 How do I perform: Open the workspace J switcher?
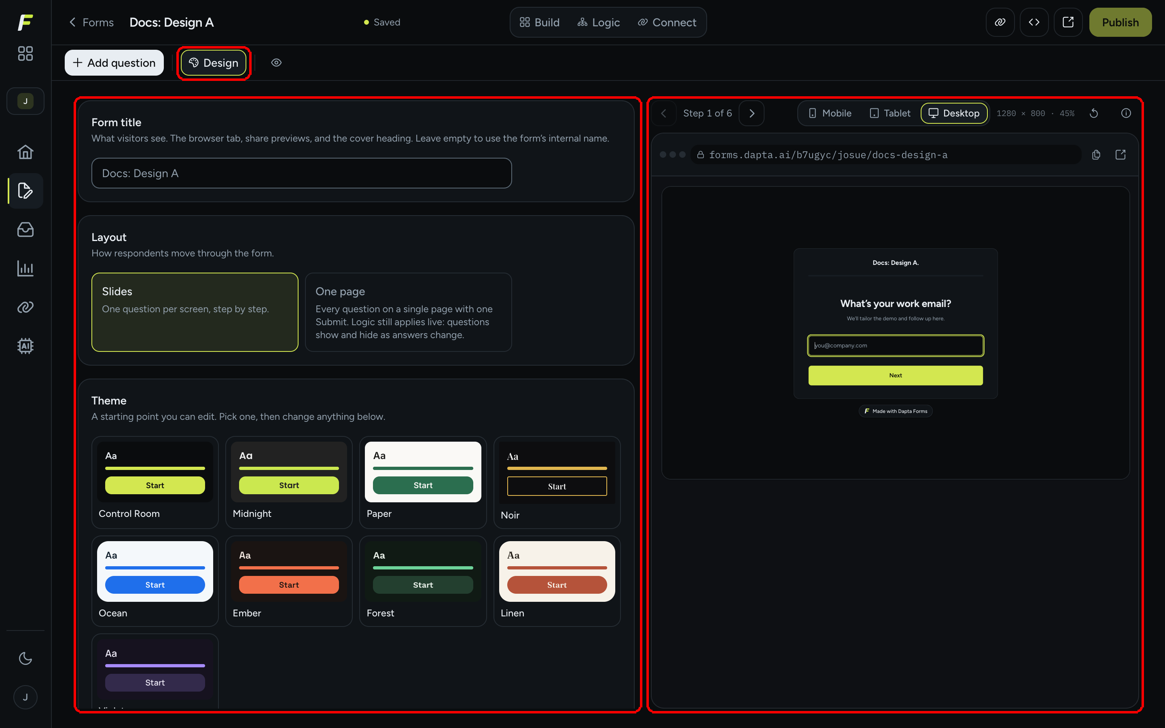point(25,101)
